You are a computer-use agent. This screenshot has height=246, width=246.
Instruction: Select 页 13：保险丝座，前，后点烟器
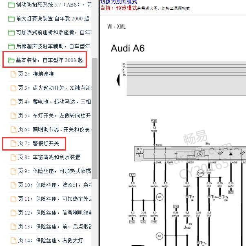51,226
